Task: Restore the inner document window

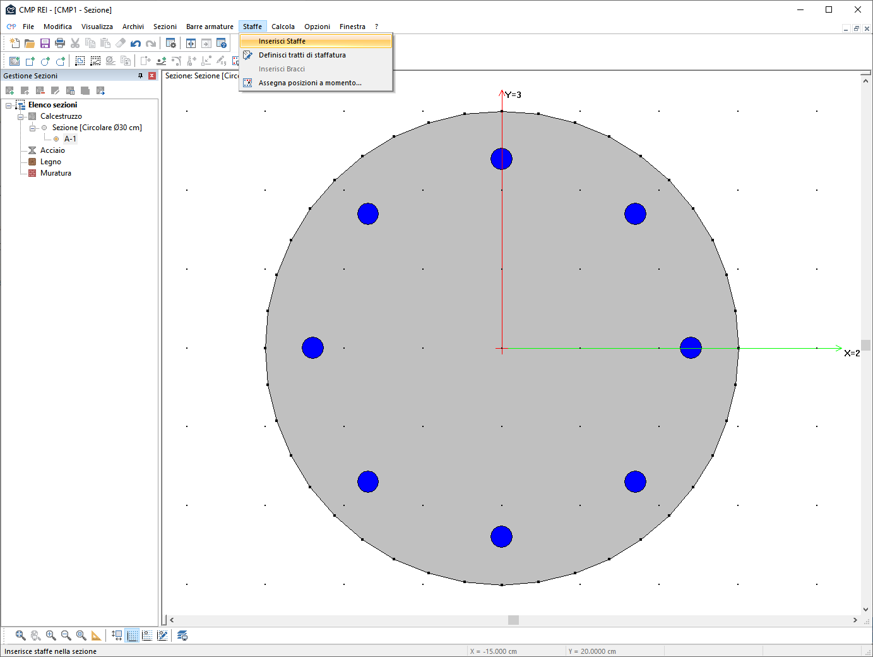Action: coord(856,28)
